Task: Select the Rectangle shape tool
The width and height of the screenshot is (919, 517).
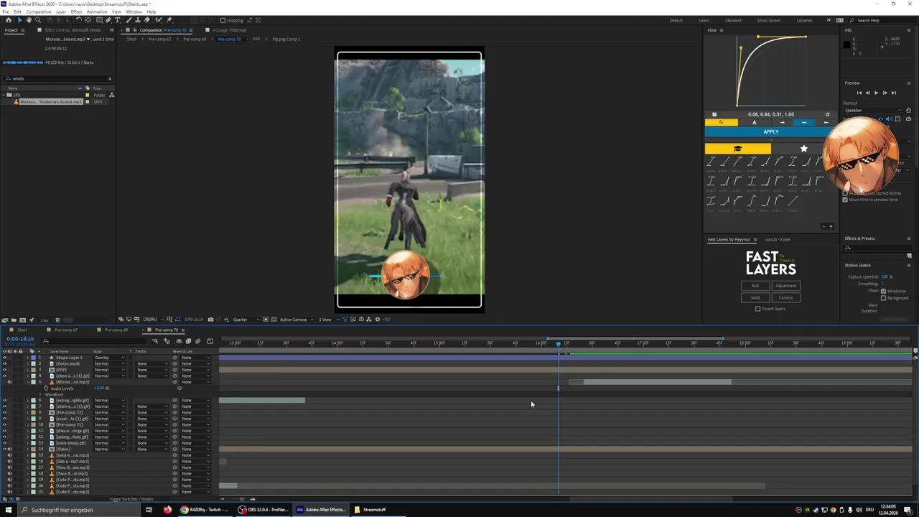Action: pyautogui.click(x=99, y=20)
